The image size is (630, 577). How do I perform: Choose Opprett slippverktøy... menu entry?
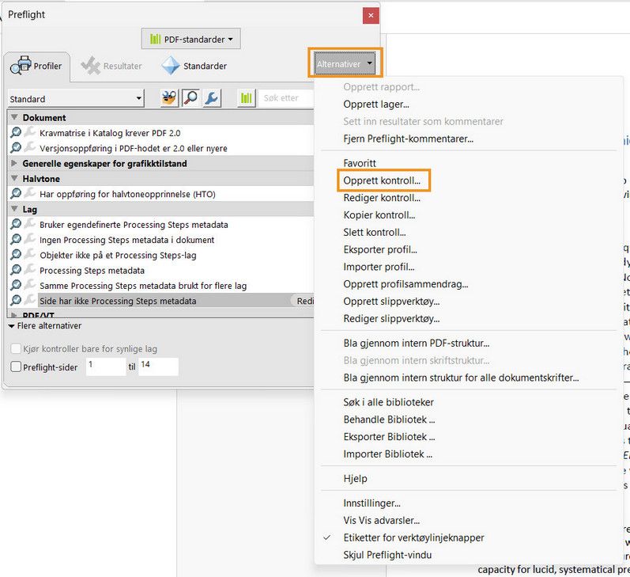(391, 302)
